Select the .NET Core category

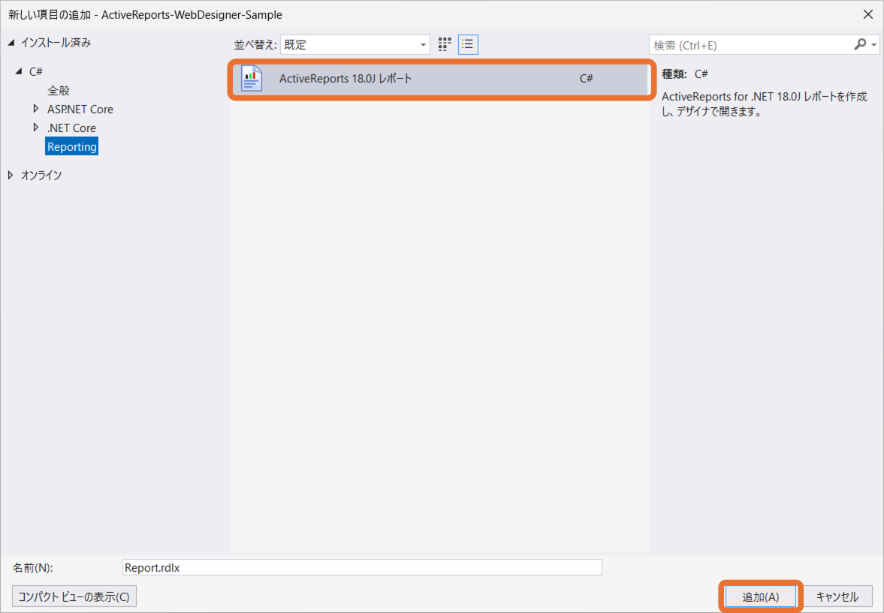coord(71,128)
